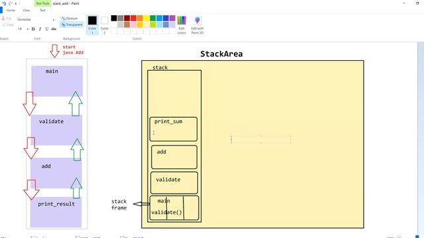Screen dimensions: 424x238
Task: Pick the dark red color swatch
Action: (127, 18)
